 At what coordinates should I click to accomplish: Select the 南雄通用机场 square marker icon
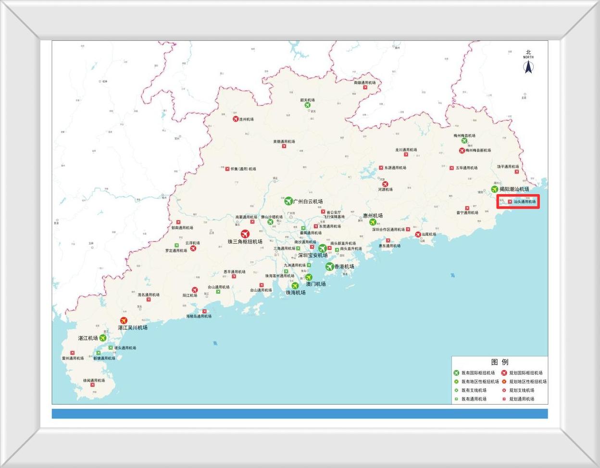click(365, 88)
